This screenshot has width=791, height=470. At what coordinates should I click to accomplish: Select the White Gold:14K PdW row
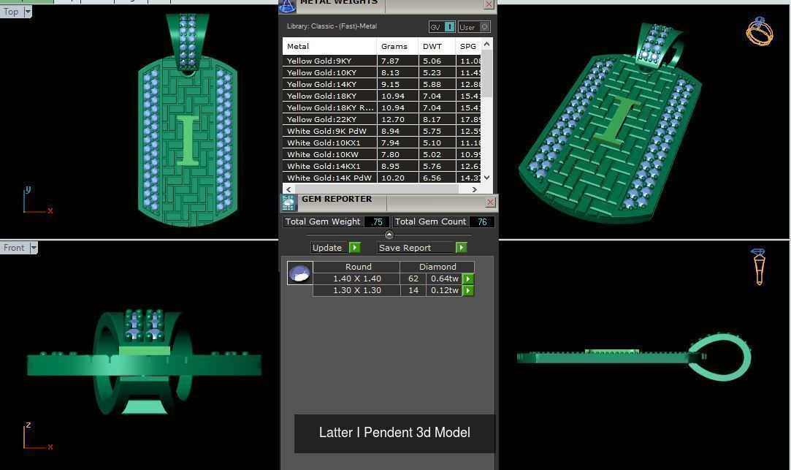[382, 178]
